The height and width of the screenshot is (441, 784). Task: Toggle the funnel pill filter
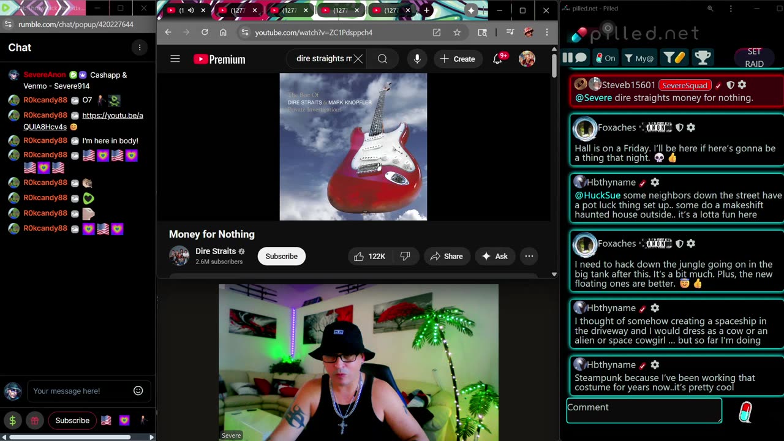[674, 58]
